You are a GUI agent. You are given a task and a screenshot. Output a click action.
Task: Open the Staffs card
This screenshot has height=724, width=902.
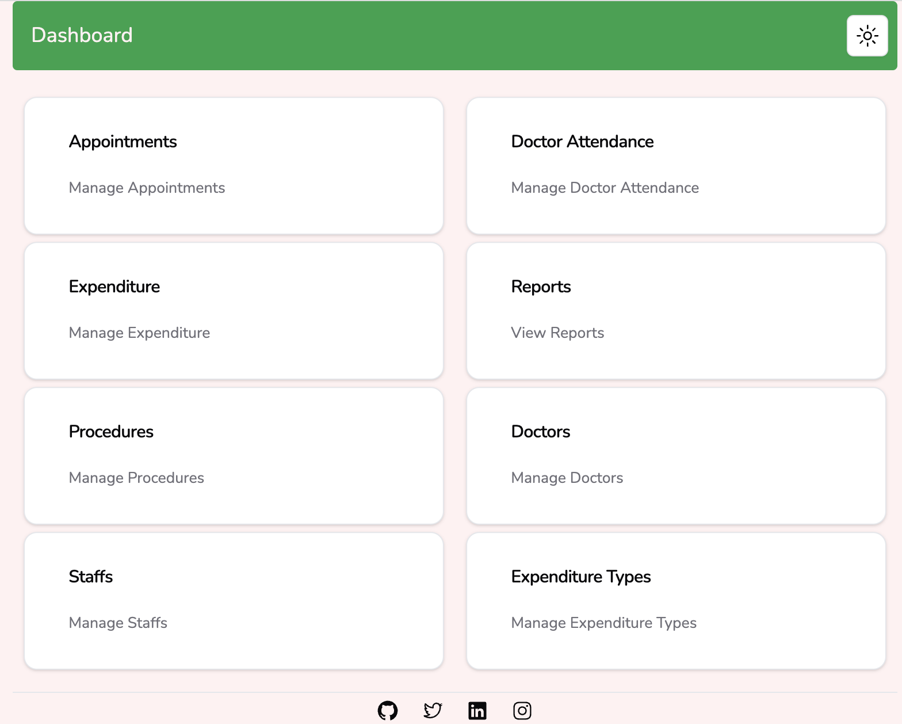(234, 601)
